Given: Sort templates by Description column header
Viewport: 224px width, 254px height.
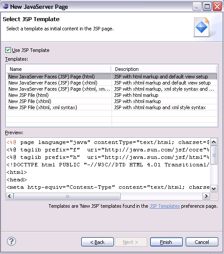Looking at the screenshot, I should pos(164,69).
